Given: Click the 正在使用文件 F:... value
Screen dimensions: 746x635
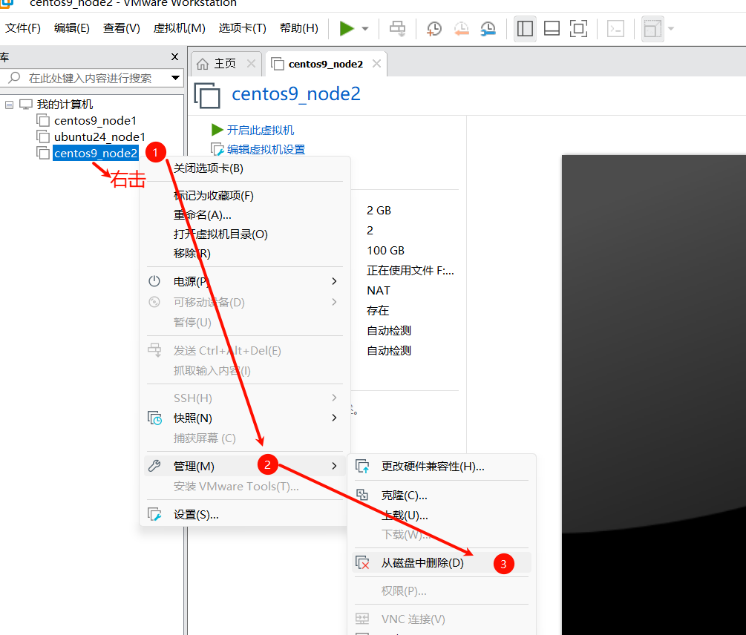Looking at the screenshot, I should click(x=410, y=271).
